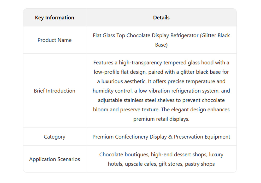
Task: Select the "Brief Introduction" row label
Action: pyautogui.click(x=54, y=91)
